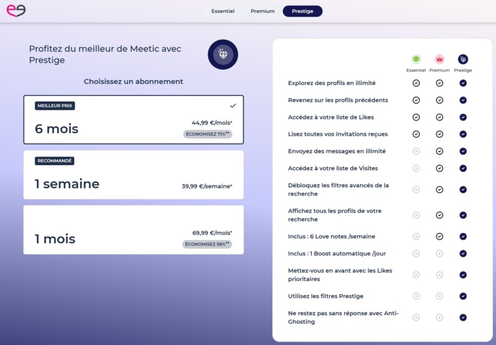The width and height of the screenshot is (496, 345).
Task: Switch to the Premium tab
Action: point(263,11)
